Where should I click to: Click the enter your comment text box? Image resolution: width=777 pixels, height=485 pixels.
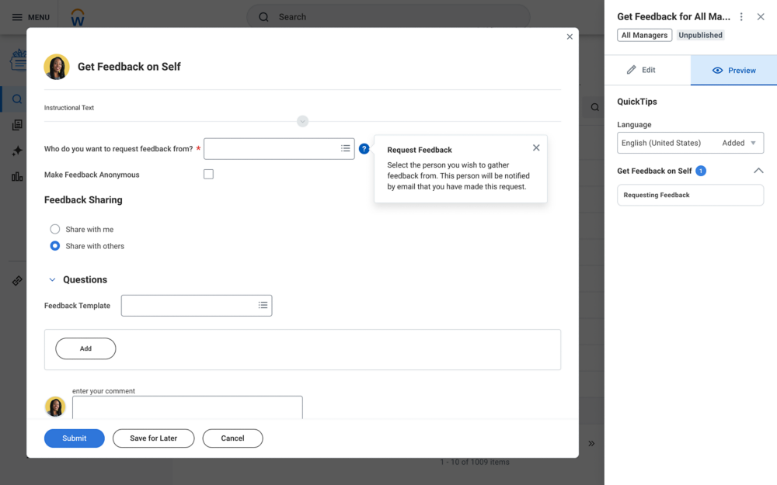tap(187, 407)
